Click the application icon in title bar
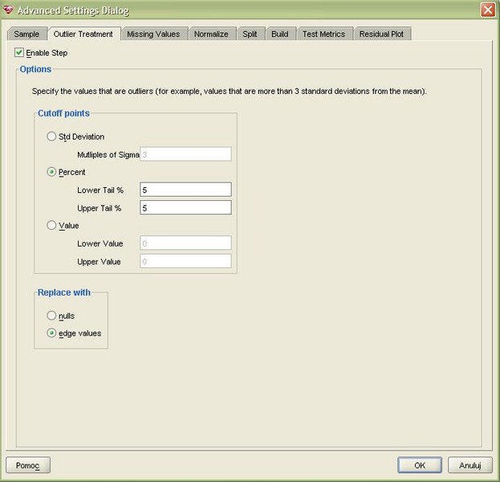Image resolution: width=500 pixels, height=482 pixels. 10,10
